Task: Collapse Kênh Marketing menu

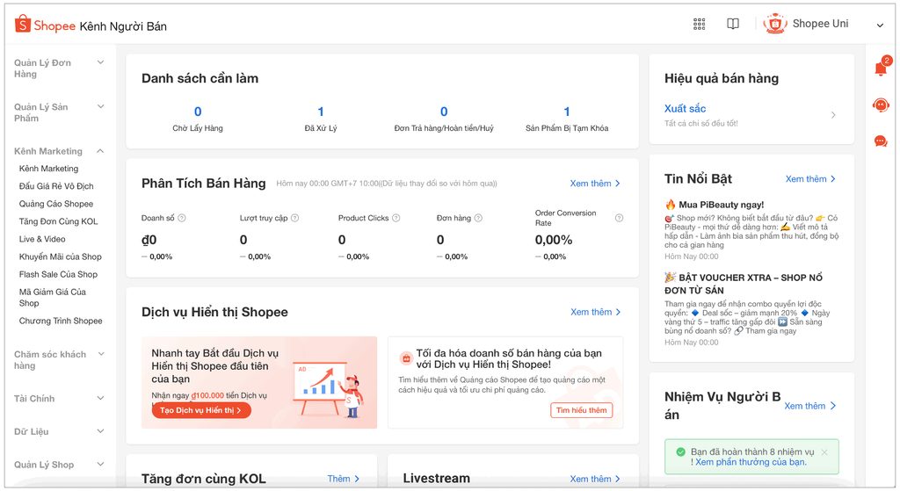Action: 100,151
